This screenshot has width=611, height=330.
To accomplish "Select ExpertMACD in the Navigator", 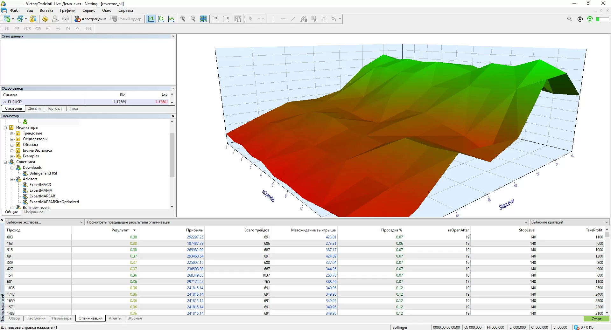I will (40, 185).
